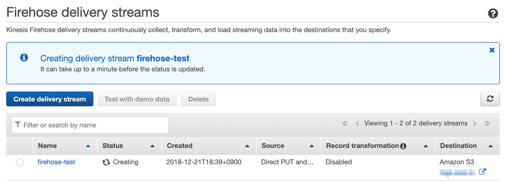Viewport: 507px width, 181px height.
Task: Go to first page of delivery streams
Action: tap(345, 123)
